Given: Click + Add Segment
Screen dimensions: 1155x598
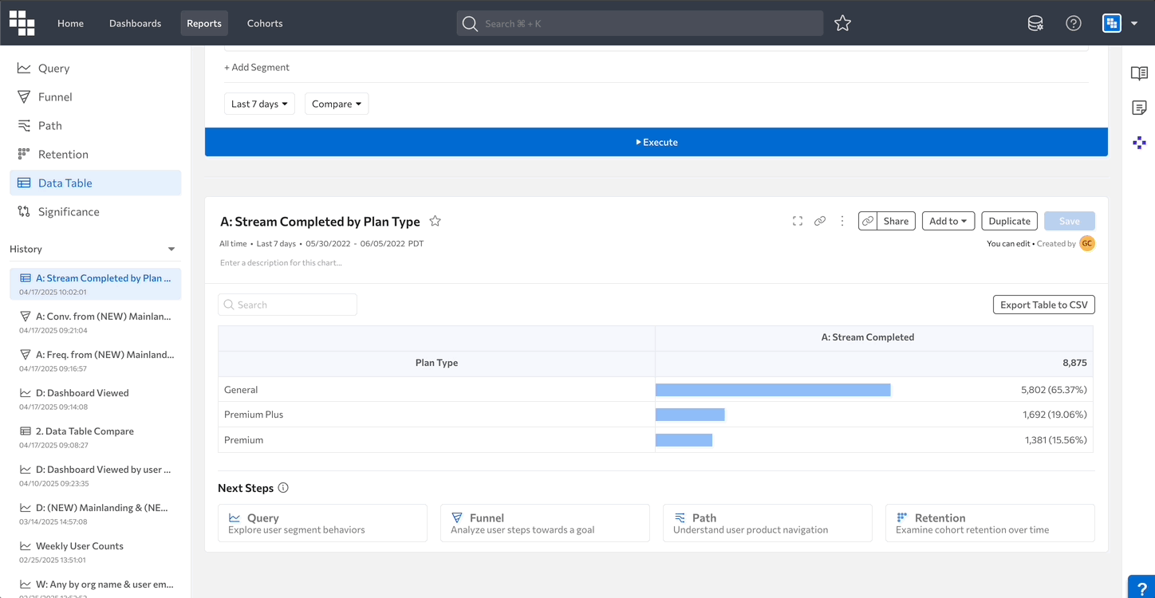Looking at the screenshot, I should [257, 67].
